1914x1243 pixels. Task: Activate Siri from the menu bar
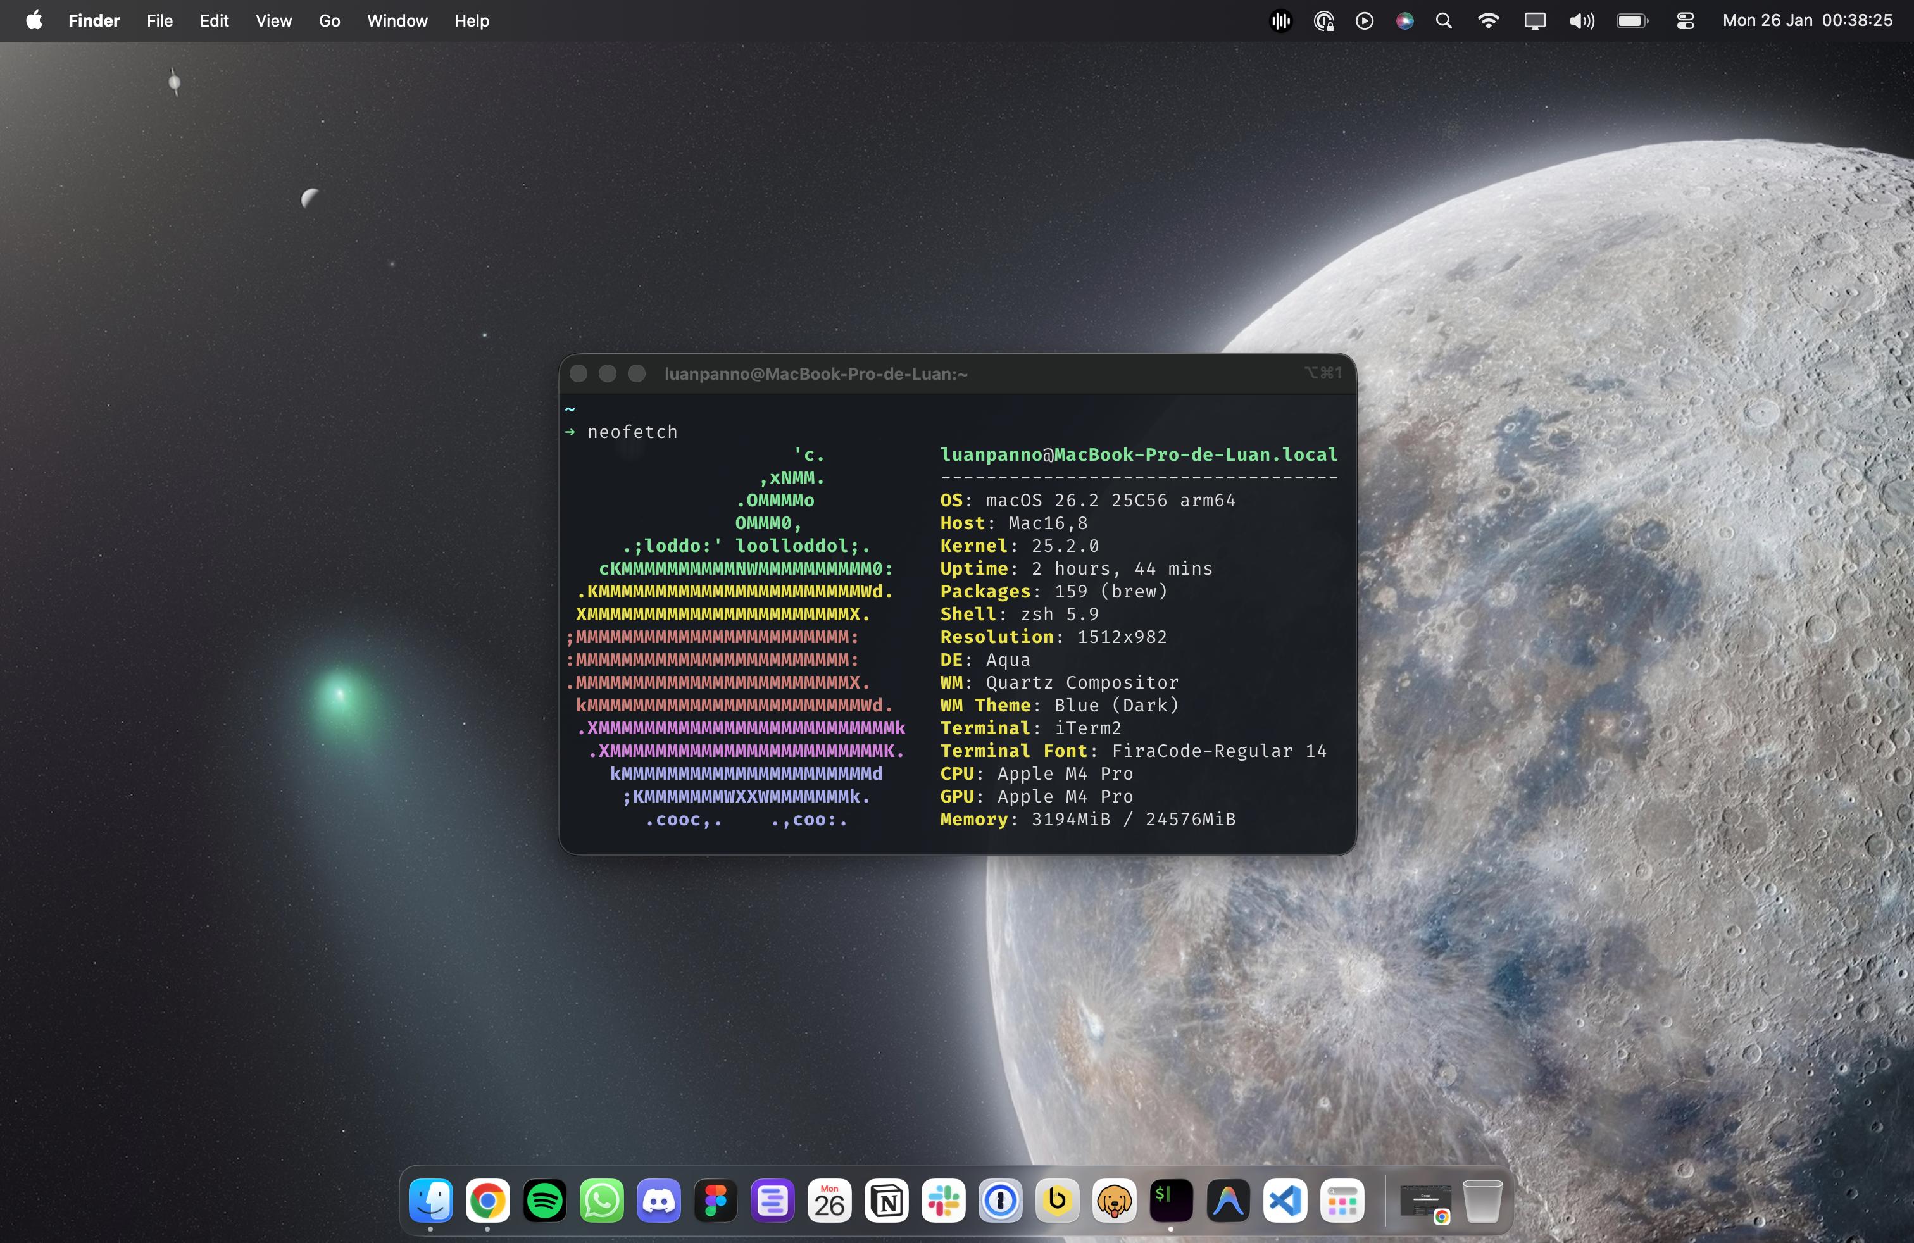pos(1404,21)
